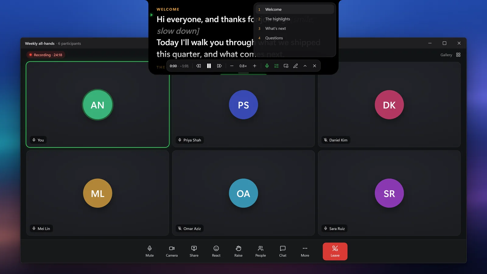Close the teleprompter overlay
Viewport: 487px width, 274px height.
coord(314,66)
